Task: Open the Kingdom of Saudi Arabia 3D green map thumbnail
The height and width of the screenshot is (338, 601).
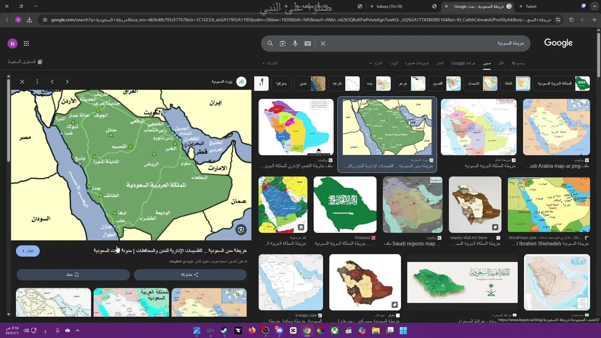Action: tap(462, 282)
